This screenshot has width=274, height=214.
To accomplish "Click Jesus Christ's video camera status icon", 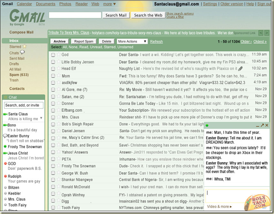I will 5,153.
